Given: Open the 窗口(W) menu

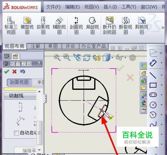Looking at the screenshot, I should [149, 7].
